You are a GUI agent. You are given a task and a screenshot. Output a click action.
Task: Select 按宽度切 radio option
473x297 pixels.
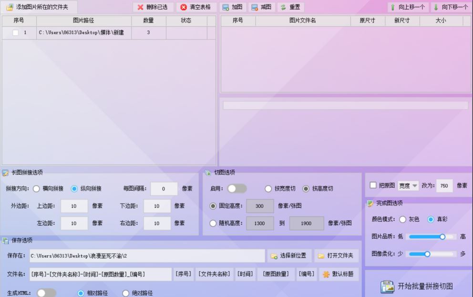pyautogui.click(x=268, y=189)
